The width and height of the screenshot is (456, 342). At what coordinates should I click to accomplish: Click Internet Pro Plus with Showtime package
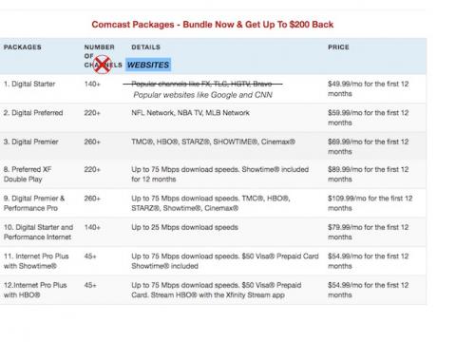tap(36, 261)
